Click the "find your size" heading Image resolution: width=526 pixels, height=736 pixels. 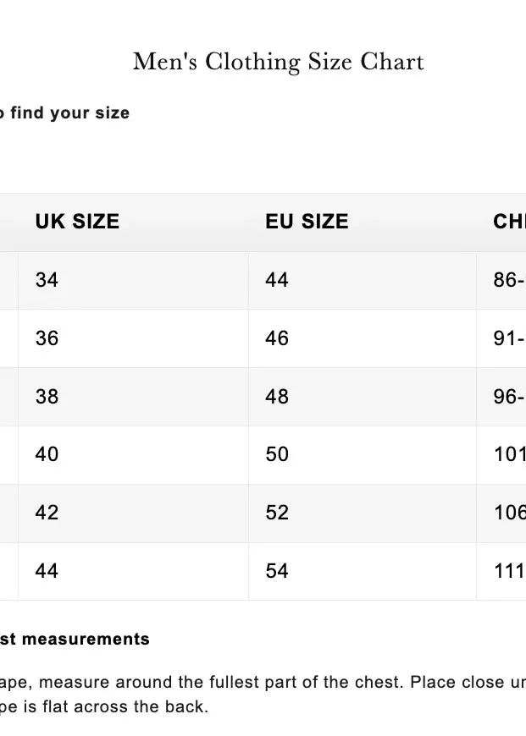tap(66, 113)
